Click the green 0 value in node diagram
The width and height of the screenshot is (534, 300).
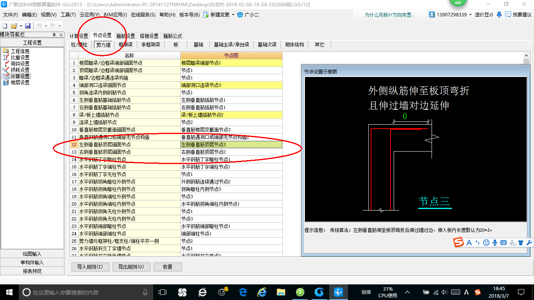pos(405,116)
